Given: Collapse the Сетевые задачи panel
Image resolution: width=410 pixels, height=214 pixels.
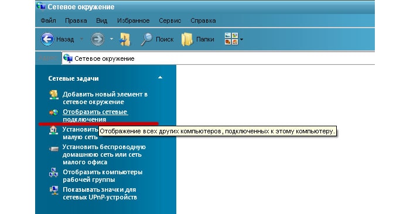Looking at the screenshot, I should point(160,78).
